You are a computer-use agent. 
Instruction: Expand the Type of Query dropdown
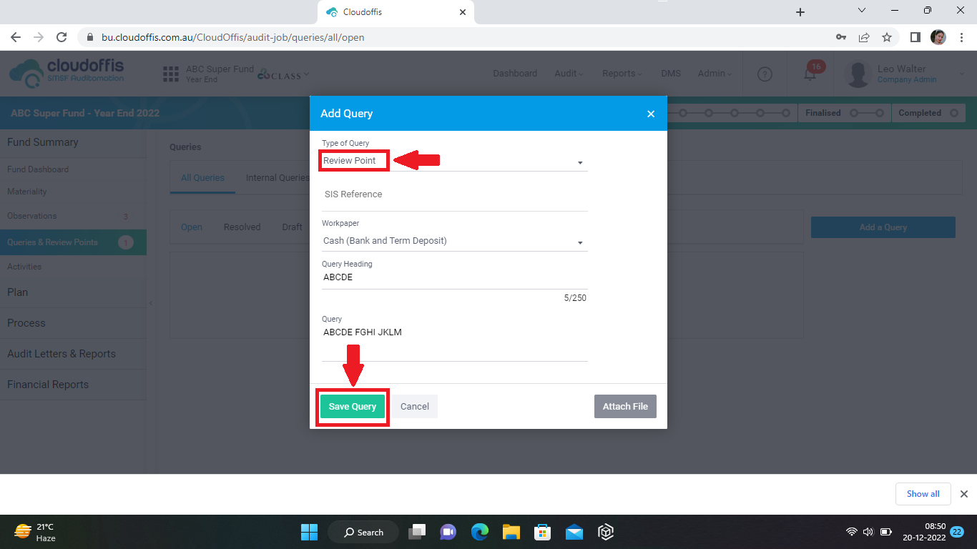(454, 162)
